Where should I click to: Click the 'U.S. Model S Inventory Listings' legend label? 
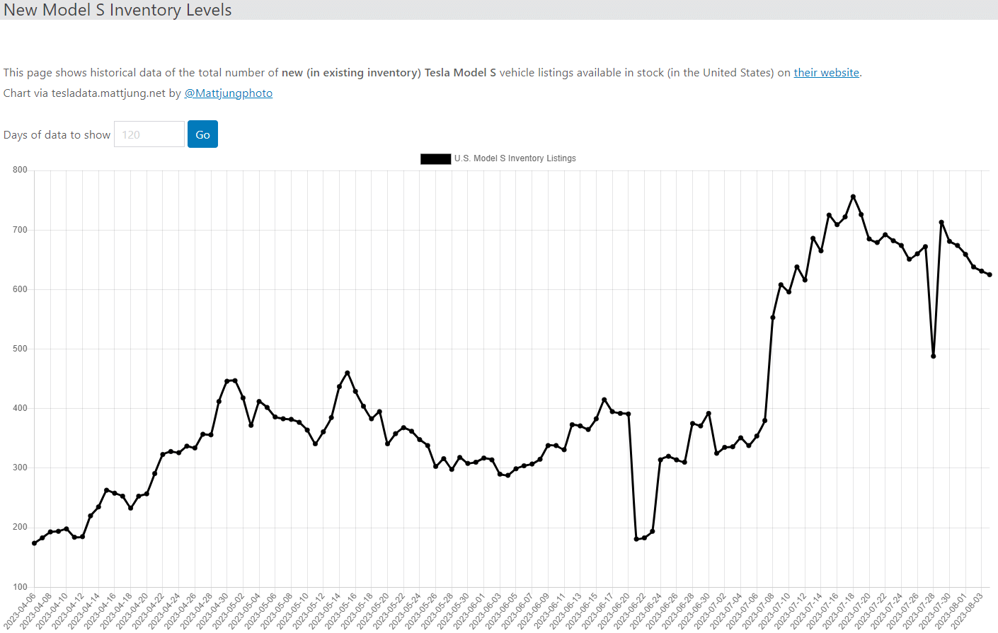pos(515,158)
